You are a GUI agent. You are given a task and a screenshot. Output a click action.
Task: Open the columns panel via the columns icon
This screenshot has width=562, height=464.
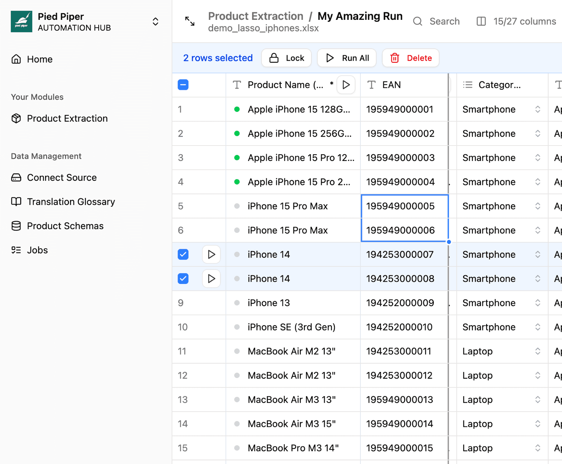(x=481, y=21)
